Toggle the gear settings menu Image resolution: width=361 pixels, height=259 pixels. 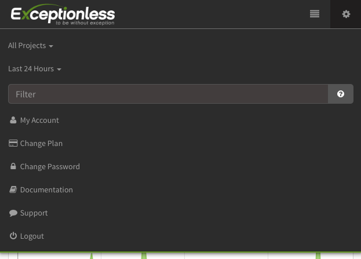(346, 14)
